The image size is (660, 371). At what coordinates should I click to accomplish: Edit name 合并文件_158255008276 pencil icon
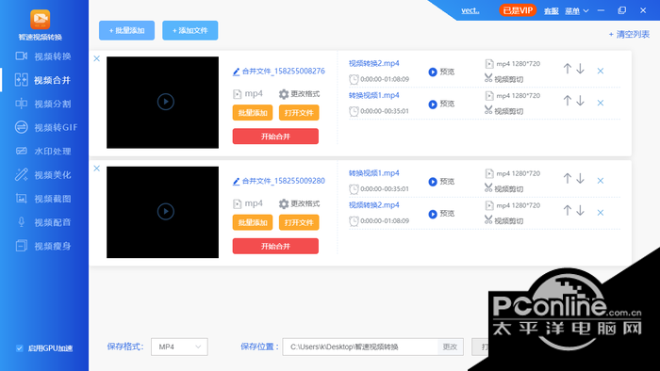click(236, 72)
